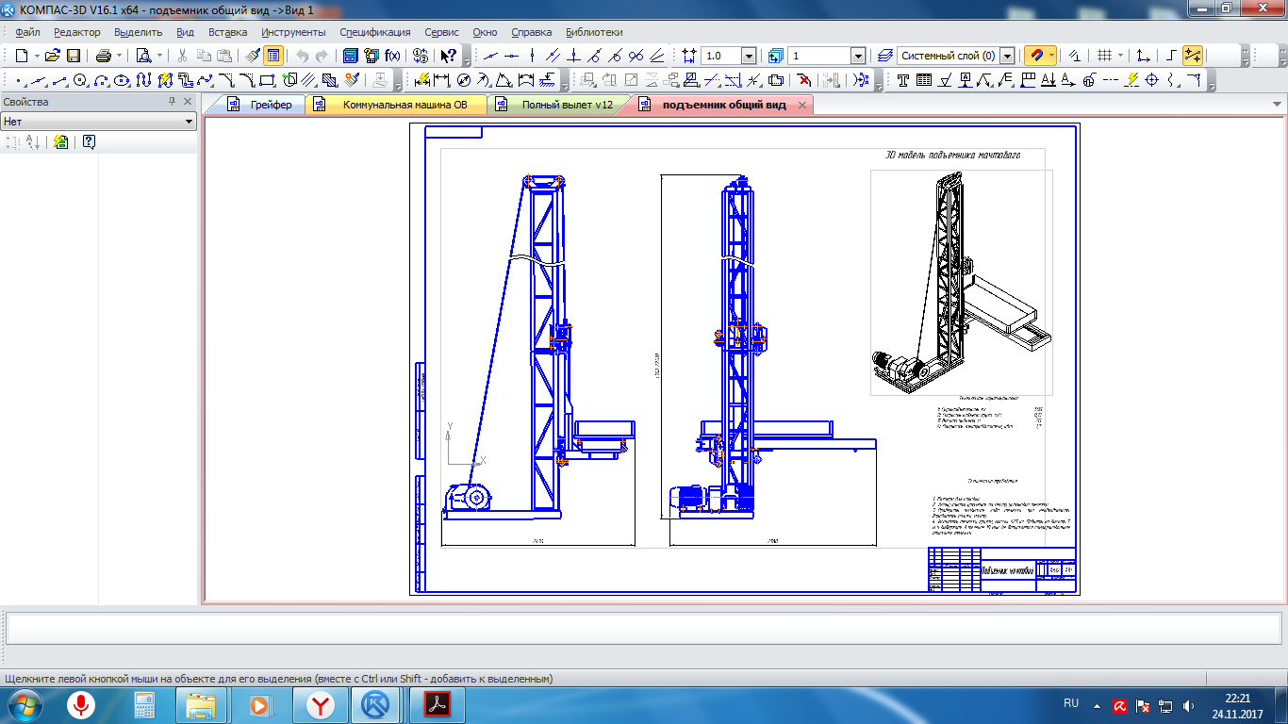1288x724 pixels.
Task: Close the подъемник общий вид tab
Action: (802, 106)
